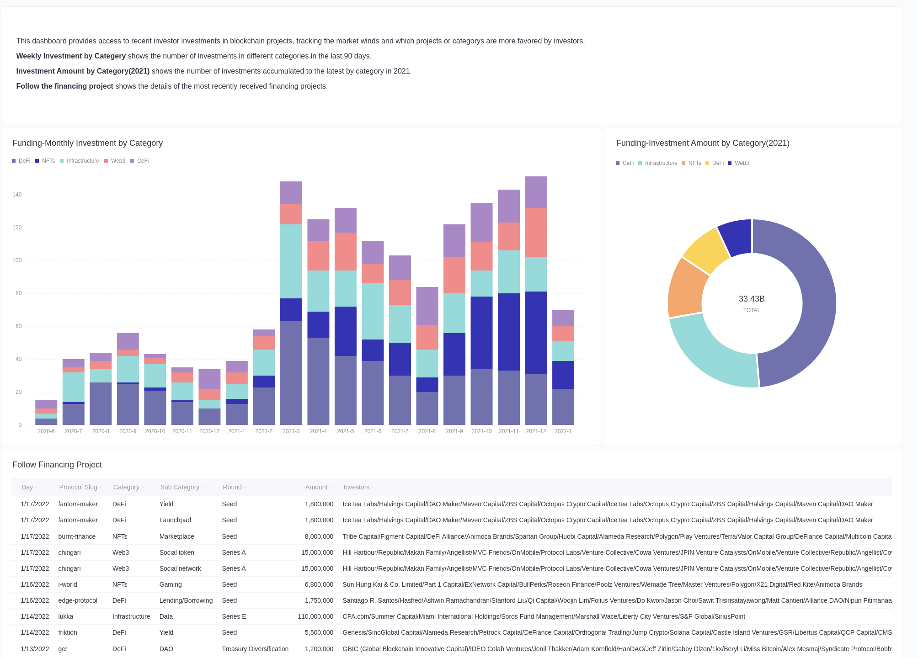This screenshot has width=918, height=658.
Task: Click the 2021-12 stacked bar
Action: pyautogui.click(x=535, y=297)
